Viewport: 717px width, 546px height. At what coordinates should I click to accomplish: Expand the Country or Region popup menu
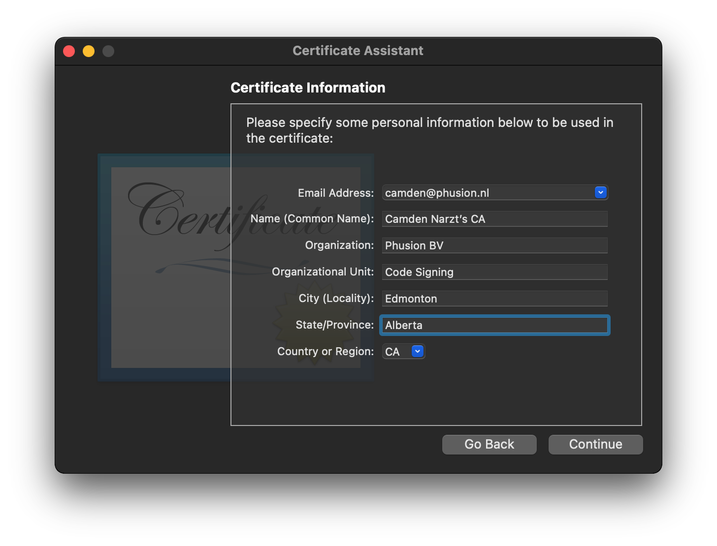[417, 352]
